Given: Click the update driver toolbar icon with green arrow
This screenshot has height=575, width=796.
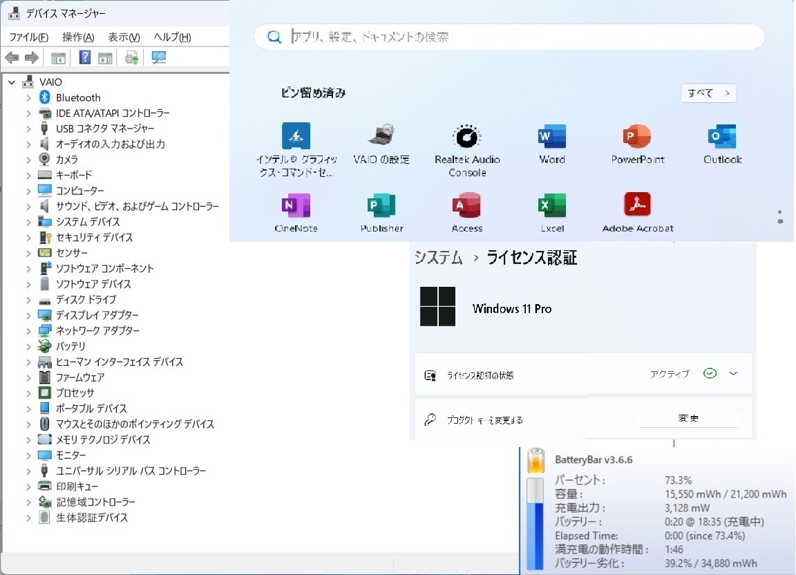Looking at the screenshot, I should click(131, 57).
